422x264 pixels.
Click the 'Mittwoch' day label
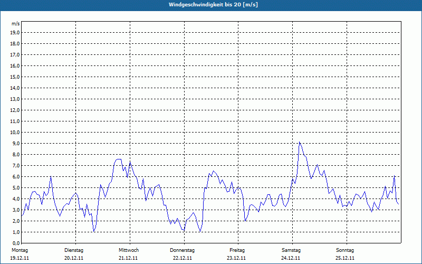(129, 250)
